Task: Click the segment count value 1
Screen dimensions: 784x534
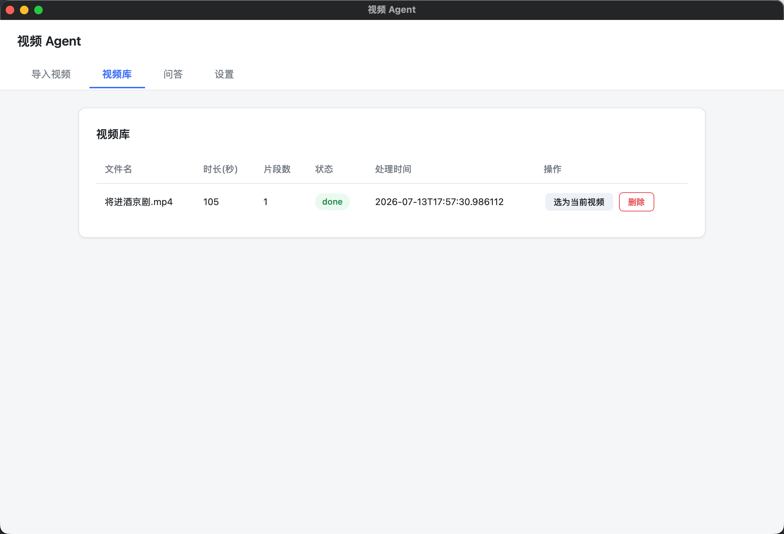Action: pos(265,202)
